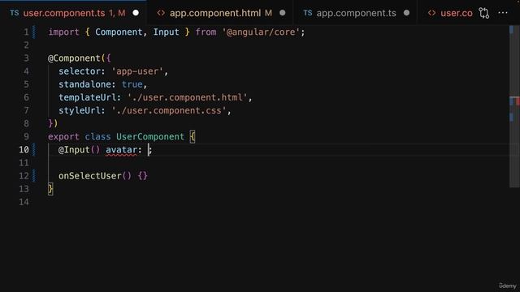The image size is (520, 292).
Task: Click 'Component' in the import statement
Action: 119,32
